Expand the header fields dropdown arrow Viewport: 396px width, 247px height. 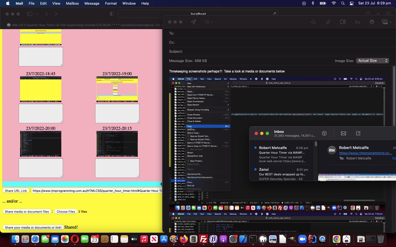pos(212,22)
